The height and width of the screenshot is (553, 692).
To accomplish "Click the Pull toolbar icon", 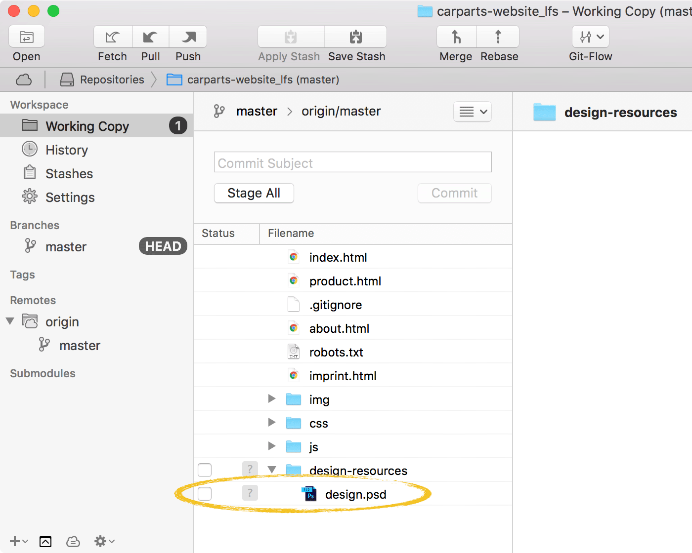I will 150,37.
